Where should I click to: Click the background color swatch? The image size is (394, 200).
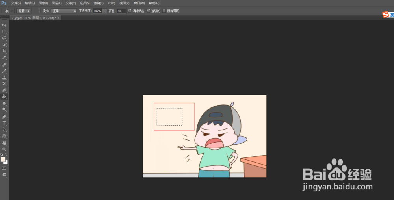click(7, 163)
